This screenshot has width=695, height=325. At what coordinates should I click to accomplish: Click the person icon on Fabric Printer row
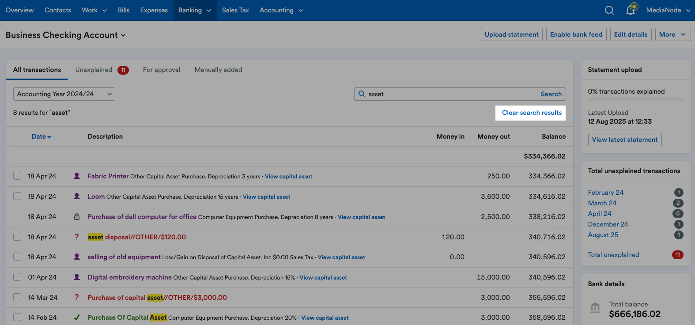pos(77,176)
